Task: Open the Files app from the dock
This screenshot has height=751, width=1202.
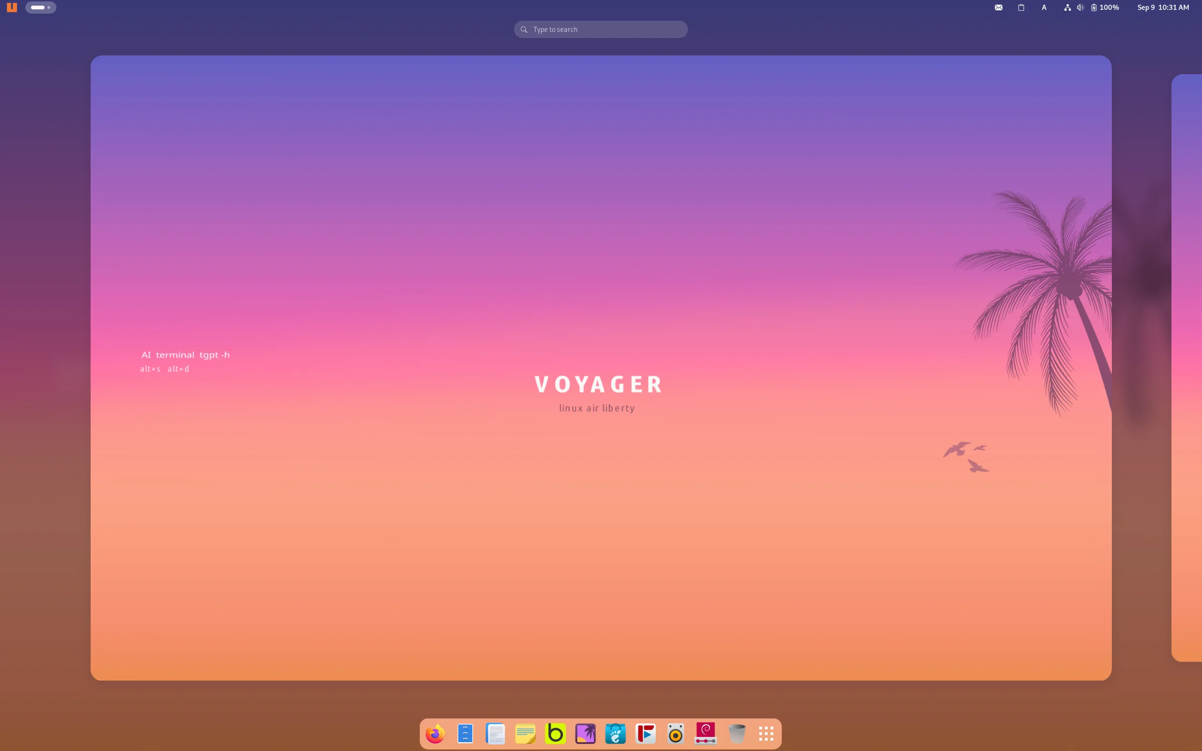Action: pos(464,733)
